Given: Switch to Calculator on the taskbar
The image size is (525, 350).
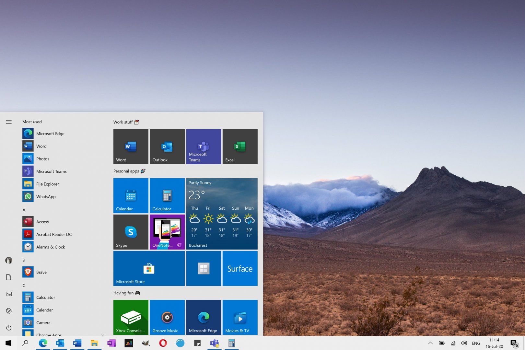Looking at the screenshot, I should pos(231,343).
